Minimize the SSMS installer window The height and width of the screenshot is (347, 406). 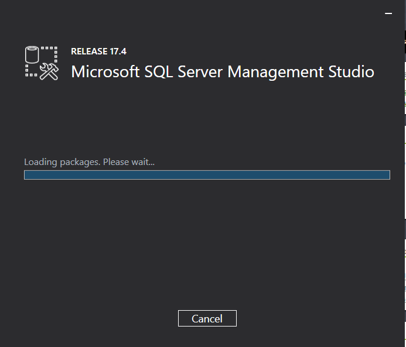coord(388,13)
